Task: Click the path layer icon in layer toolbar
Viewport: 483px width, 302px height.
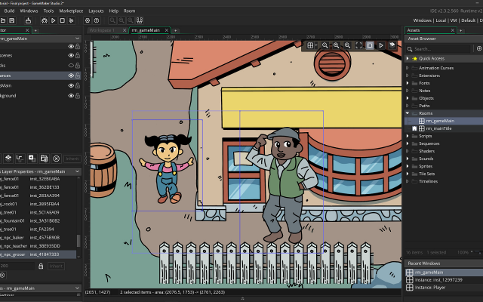Action: pos(20,159)
